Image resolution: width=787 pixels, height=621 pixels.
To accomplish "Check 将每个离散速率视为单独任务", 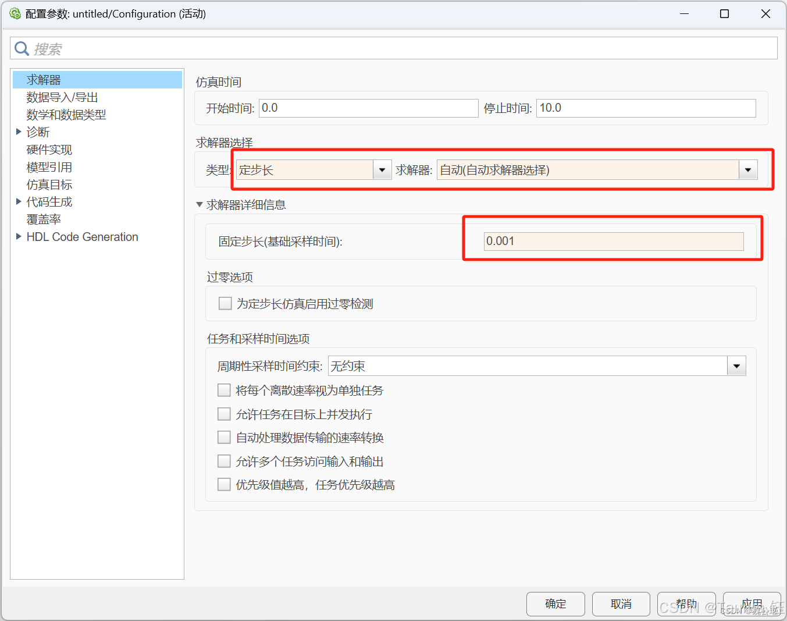I will pyautogui.click(x=224, y=390).
